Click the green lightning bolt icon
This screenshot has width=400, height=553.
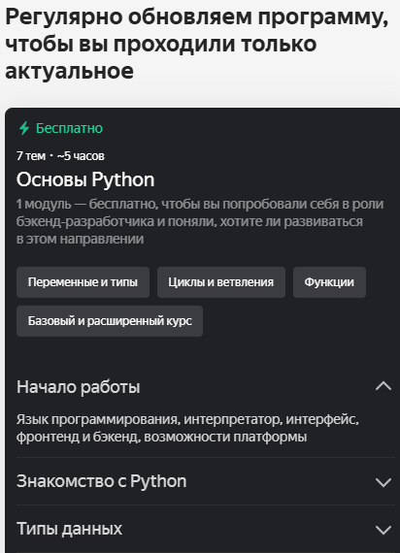point(24,128)
